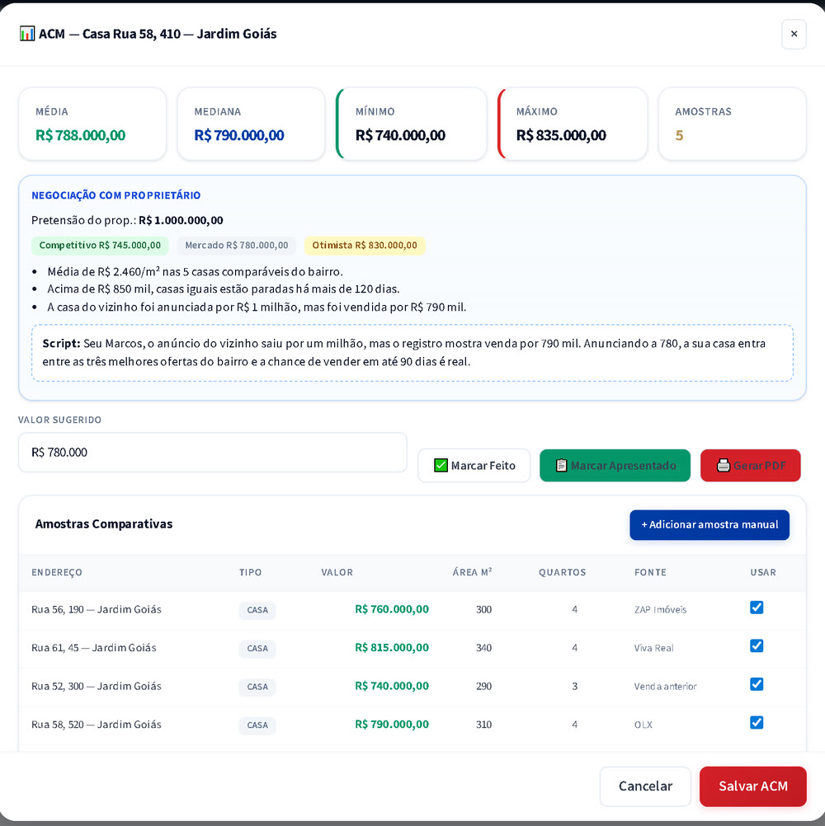Click the Valor column header

tap(337, 573)
